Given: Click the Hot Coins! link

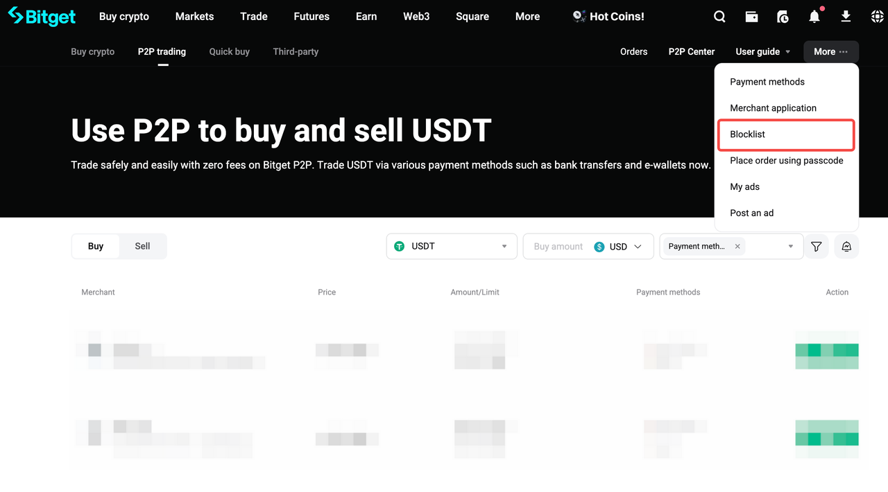Looking at the screenshot, I should 617,17.
